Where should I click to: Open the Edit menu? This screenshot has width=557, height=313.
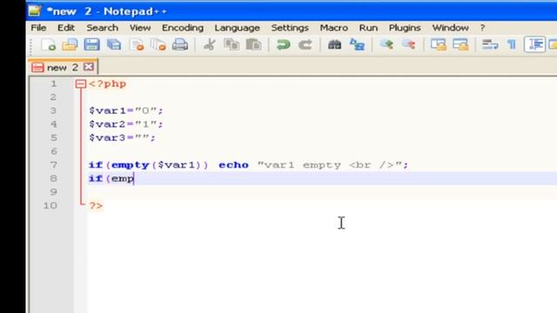[66, 28]
